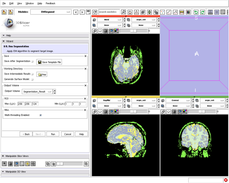Check the Save Intermediate Results box

pyautogui.click(x=32, y=74)
